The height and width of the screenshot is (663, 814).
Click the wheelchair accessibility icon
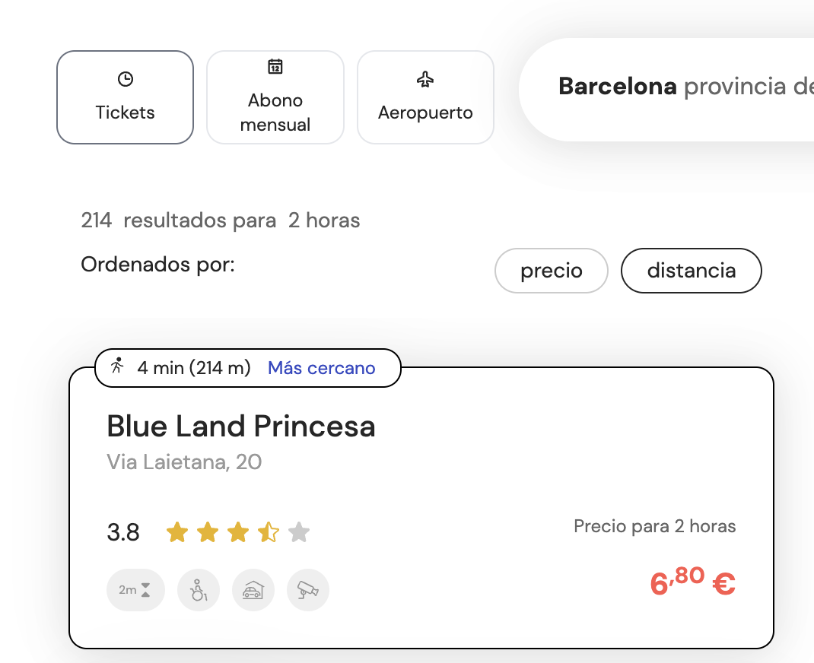click(198, 590)
